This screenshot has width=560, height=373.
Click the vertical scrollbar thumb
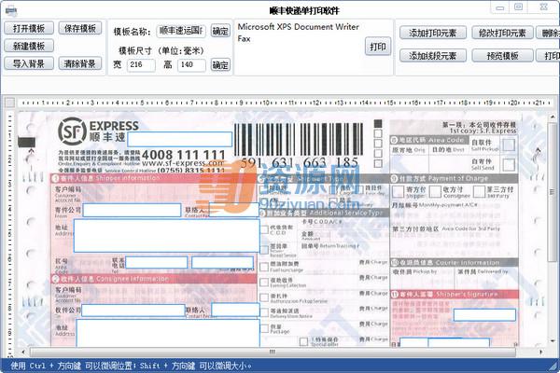click(x=553, y=193)
